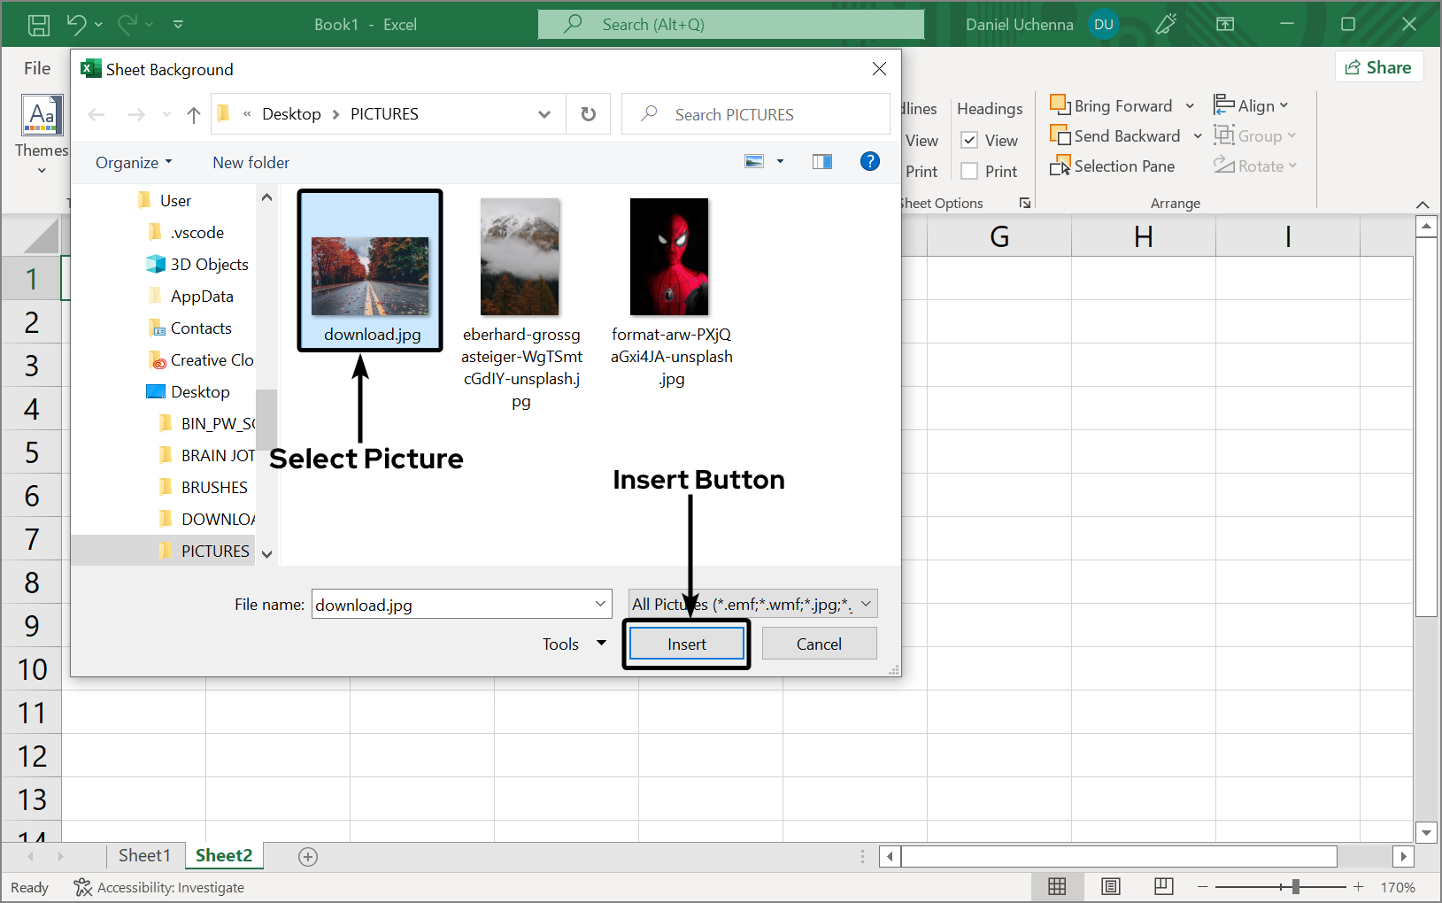Click the Save icon in title bar
Screen dimensions: 1442x903
(x=39, y=25)
